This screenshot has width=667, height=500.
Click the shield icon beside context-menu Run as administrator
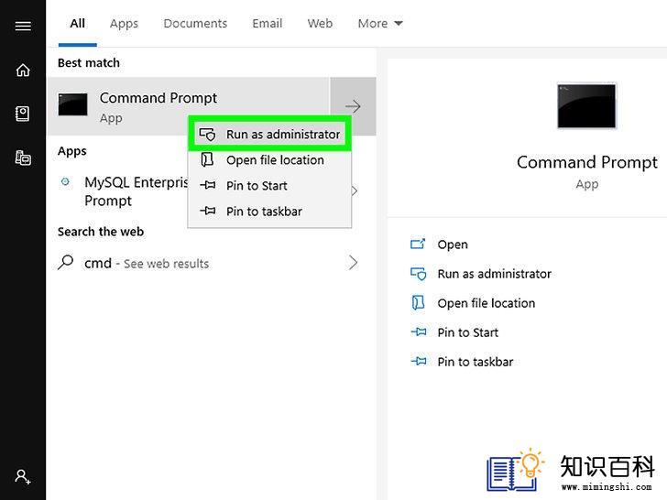coord(208,135)
